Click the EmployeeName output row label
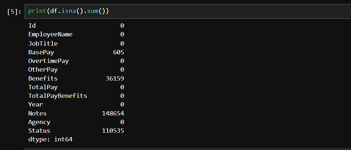The width and height of the screenshot is (351, 150). coord(50,35)
